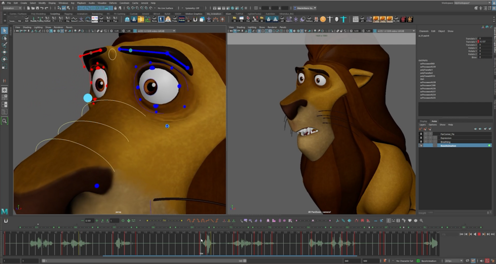This screenshot has width=496, height=264.
Task: Toggle lock on FarCorner_Fix layer
Action: (x=421, y=134)
